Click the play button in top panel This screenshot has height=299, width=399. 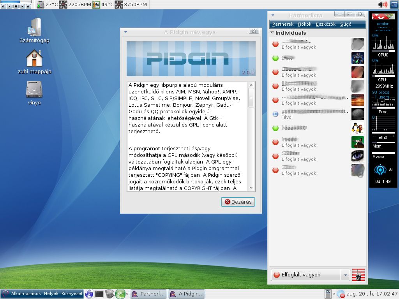pyautogui.click(x=10, y=6)
